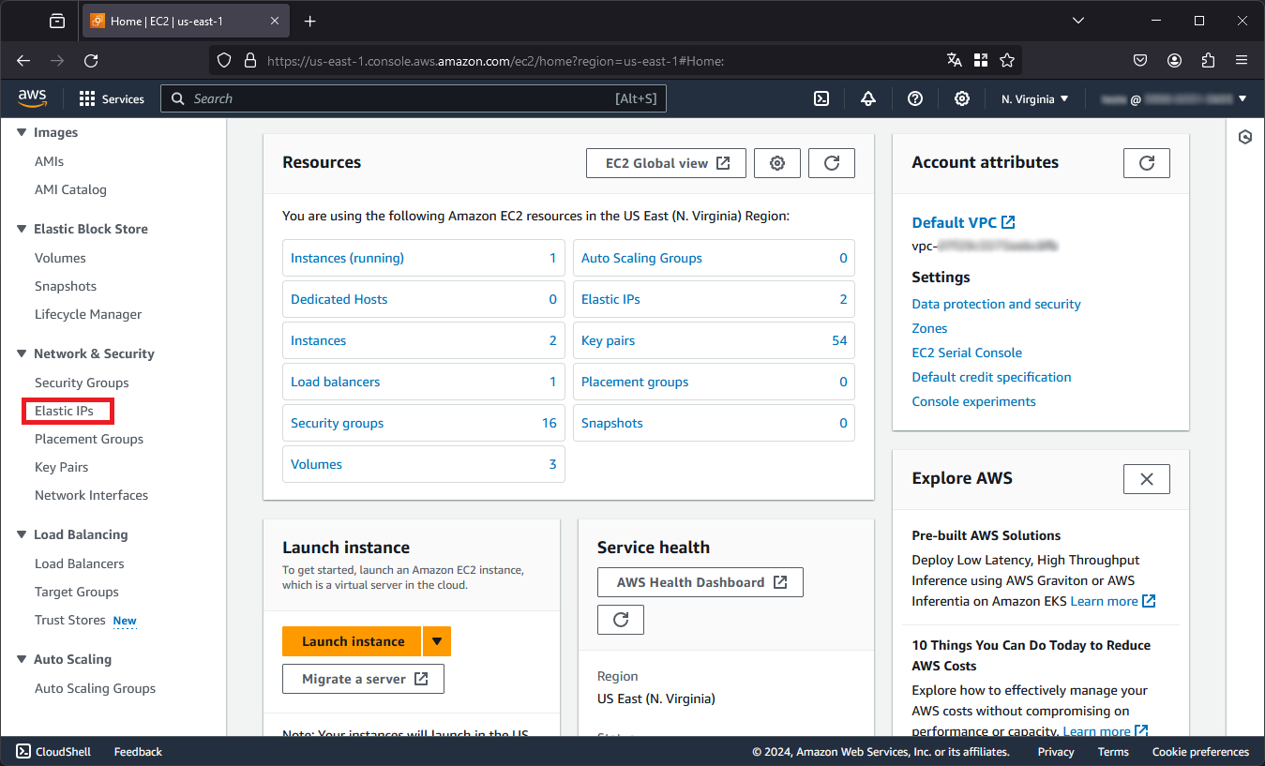The image size is (1265, 766).
Task: Click the Firefox View icon left of the tab
Action: [57, 21]
